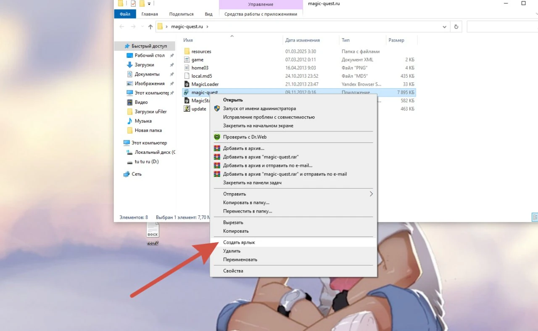Click the Properties checkmark icon in the title bar
The image size is (538, 331).
click(133, 4)
